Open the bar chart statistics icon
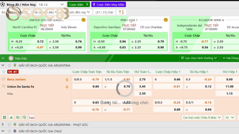Screen dimensions: 239x134 (11, 117)
